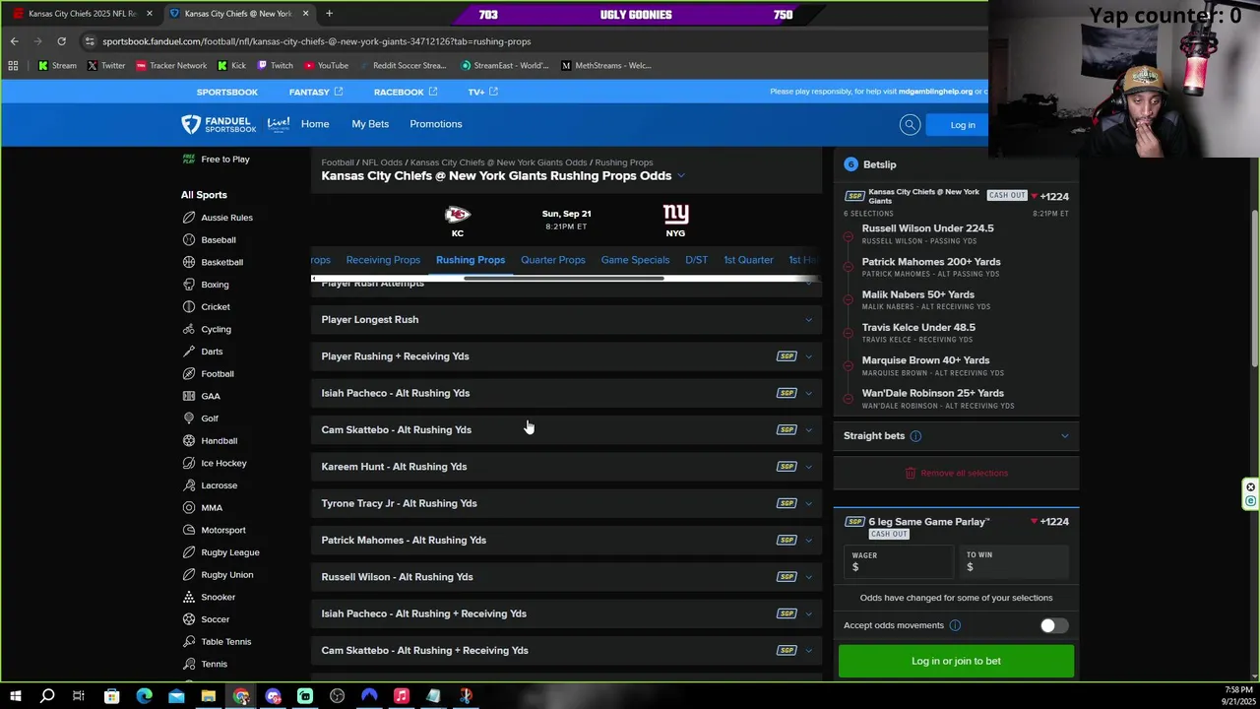Image resolution: width=1260 pixels, height=709 pixels.
Task: Click the browser address bar URL
Action: click(316, 41)
